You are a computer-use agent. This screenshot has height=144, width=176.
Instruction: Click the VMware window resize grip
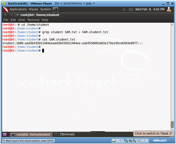coord(172,141)
